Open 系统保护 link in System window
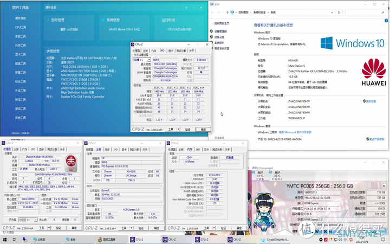This screenshot has height=244, width=390. tap(219, 43)
